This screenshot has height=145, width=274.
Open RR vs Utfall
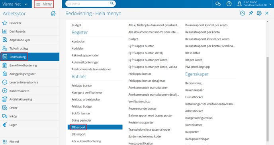193,53
